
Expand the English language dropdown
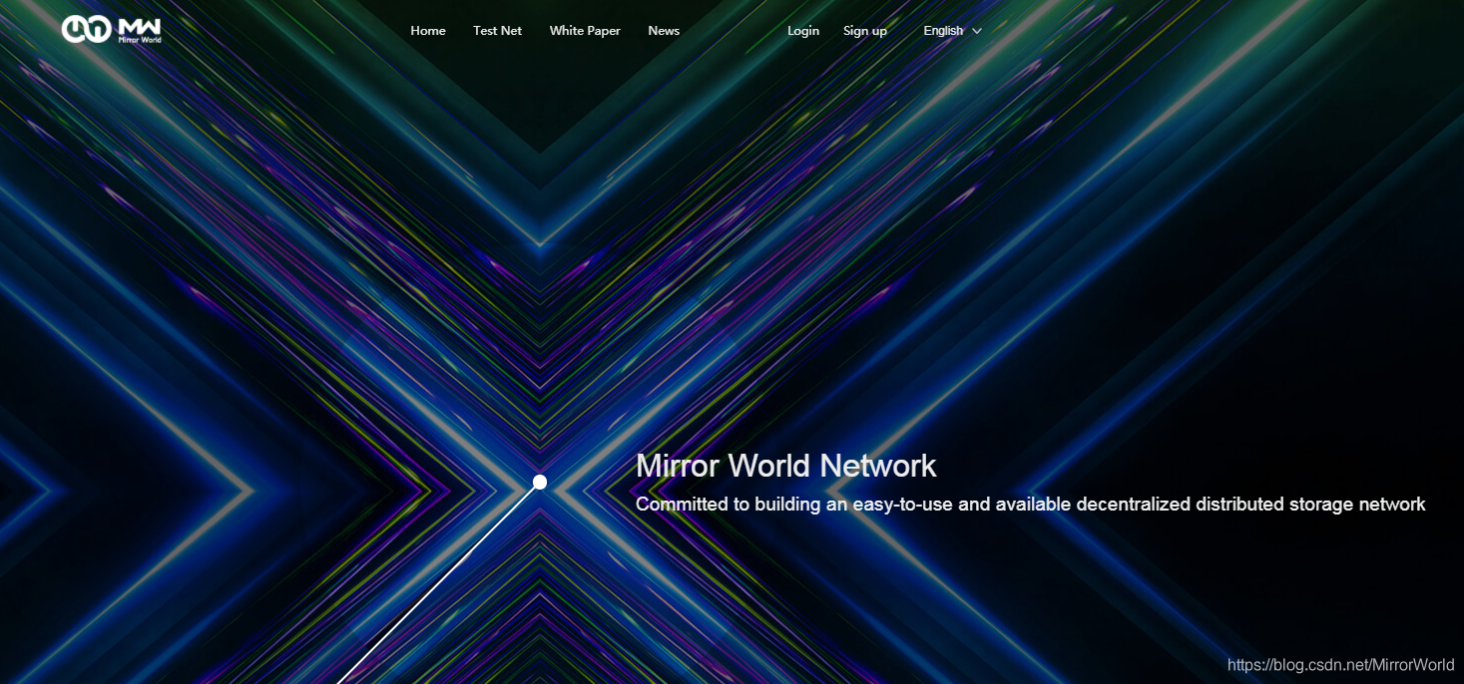coord(953,31)
